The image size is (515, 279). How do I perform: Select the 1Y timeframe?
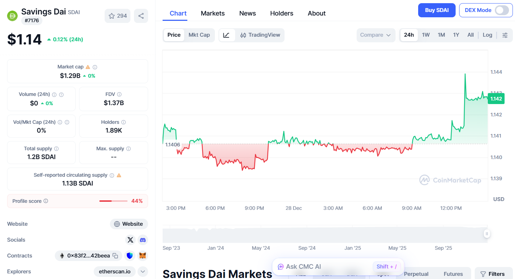coord(456,35)
